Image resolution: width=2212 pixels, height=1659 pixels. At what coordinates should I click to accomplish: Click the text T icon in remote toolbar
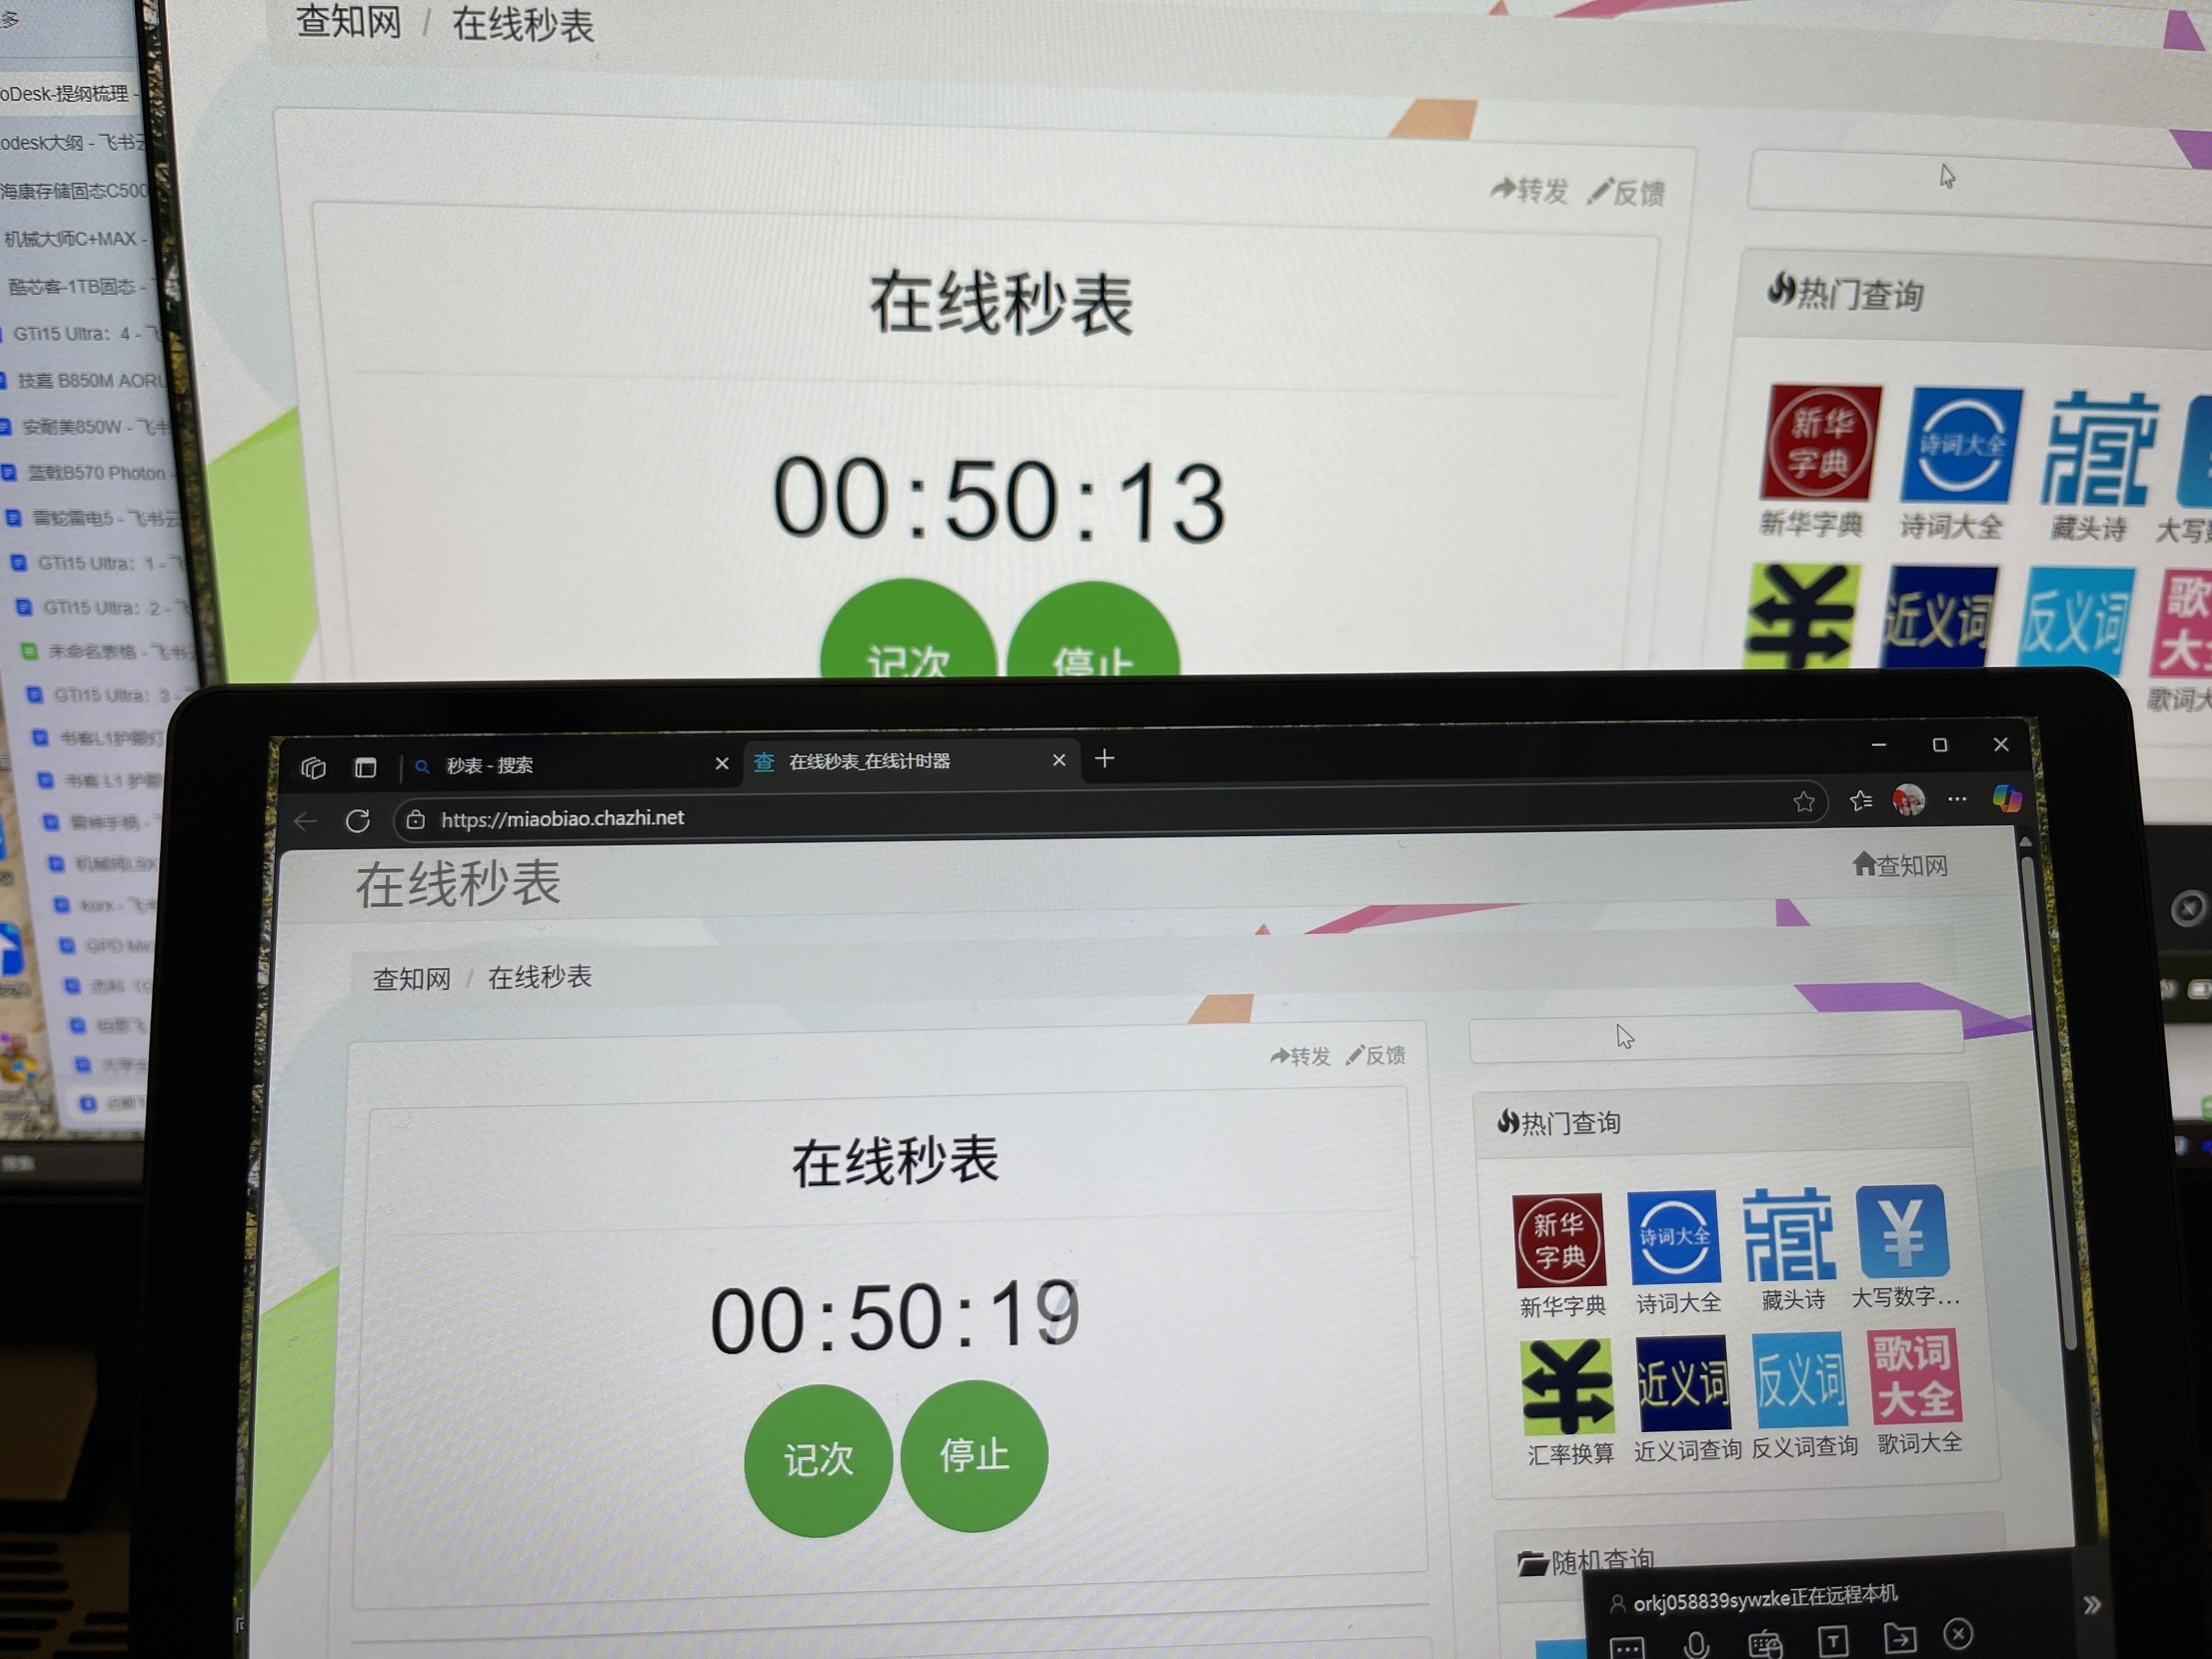pos(1832,1640)
